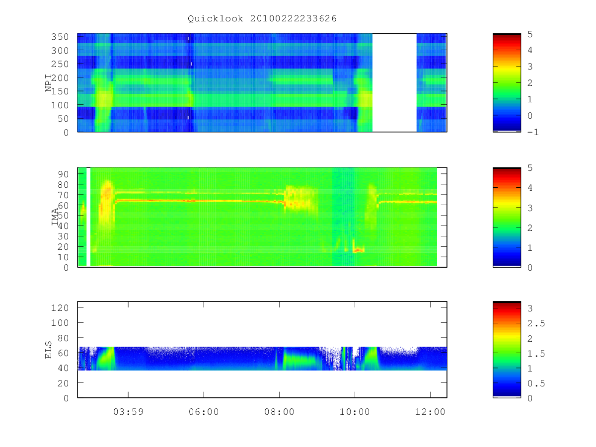This screenshot has width=596, height=447.
Task: Click the 03:59 time tick label
Action: point(128,412)
